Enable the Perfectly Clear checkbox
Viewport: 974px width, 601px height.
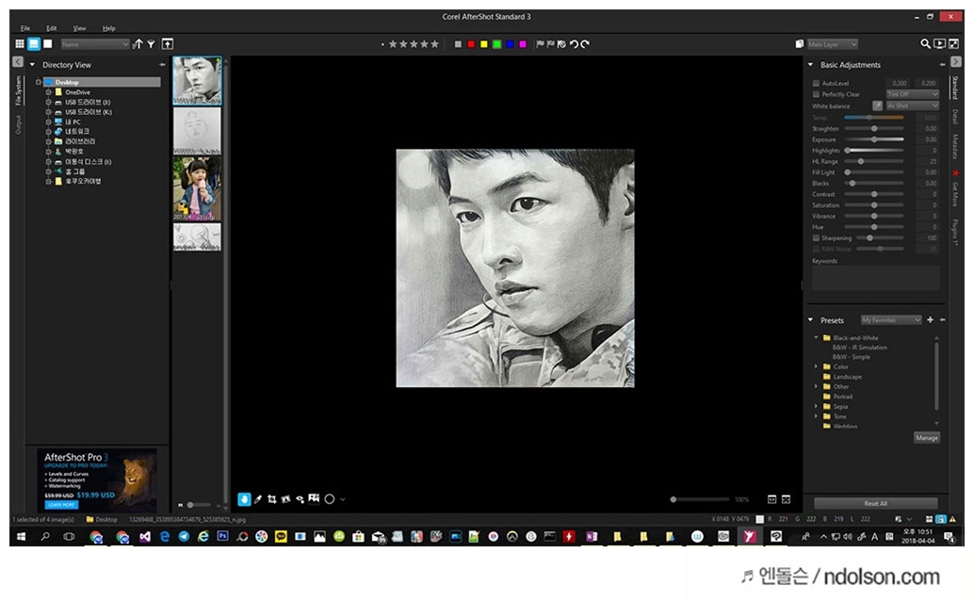[x=817, y=94]
